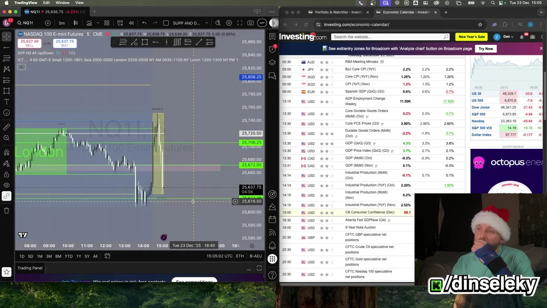Open the candlestick chart type icon
The height and width of the screenshot is (308, 547).
click(x=76, y=23)
